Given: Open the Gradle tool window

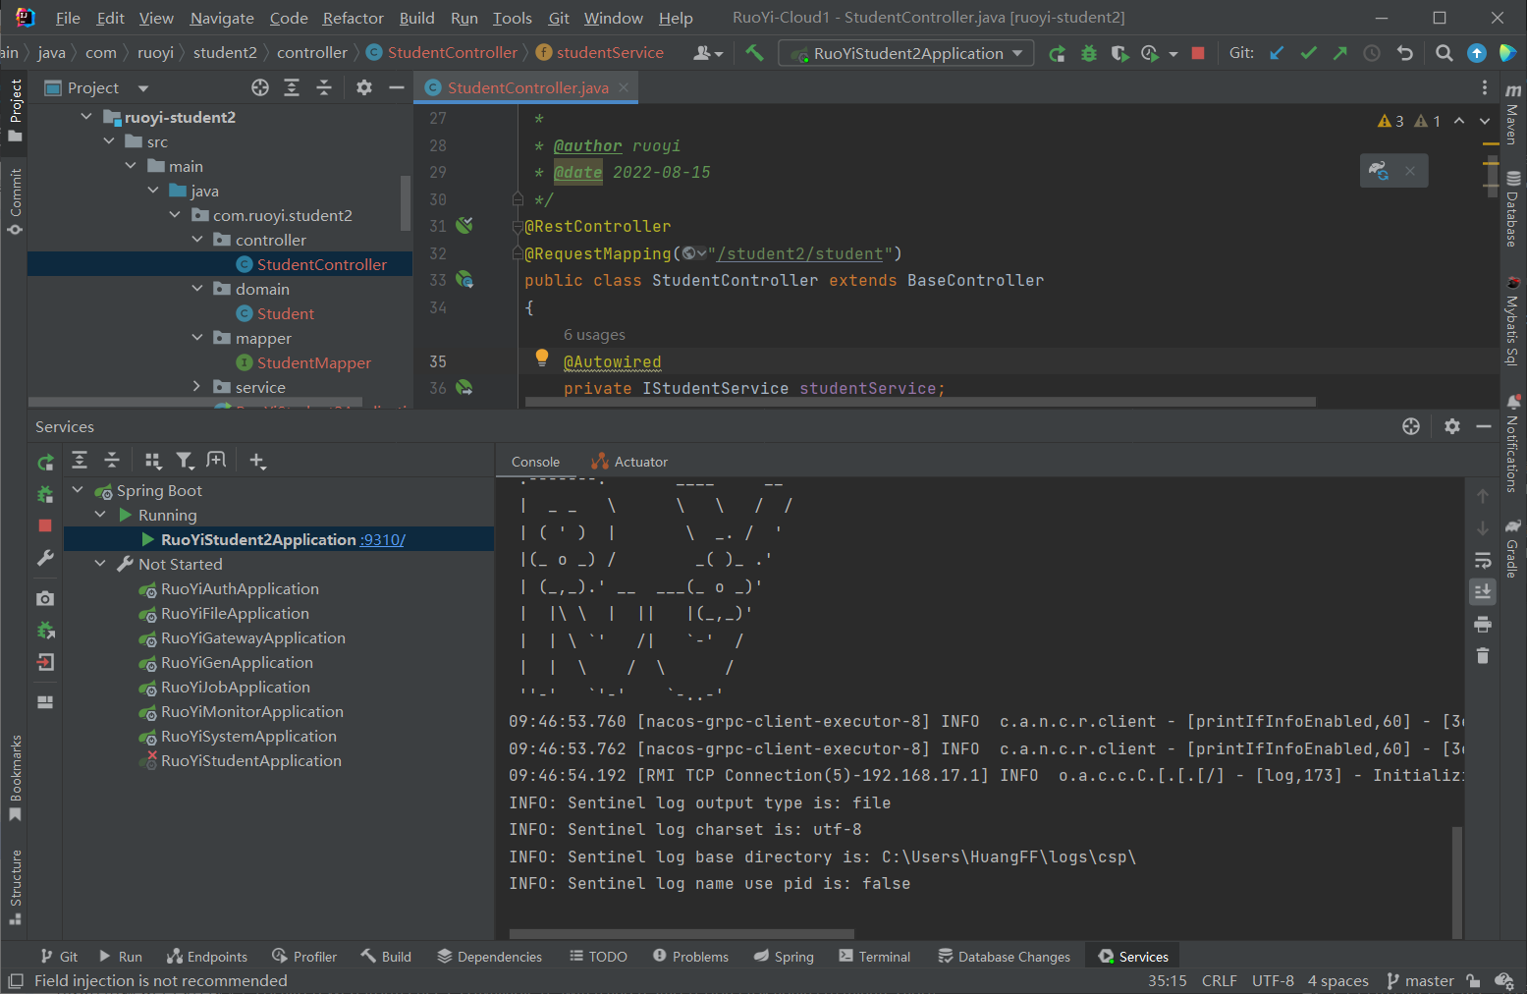Looking at the screenshot, I should pyautogui.click(x=1513, y=548).
